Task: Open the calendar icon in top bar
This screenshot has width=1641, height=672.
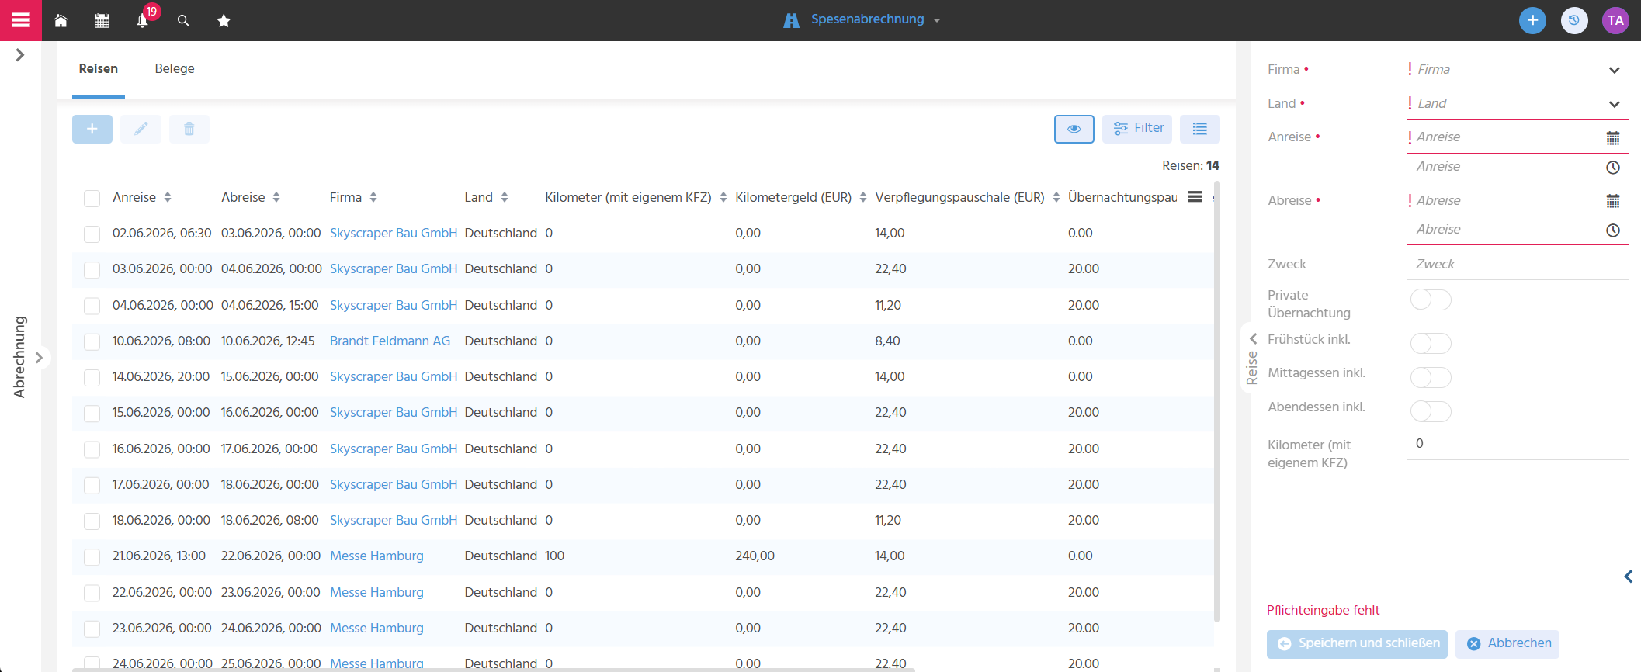Action: click(102, 21)
